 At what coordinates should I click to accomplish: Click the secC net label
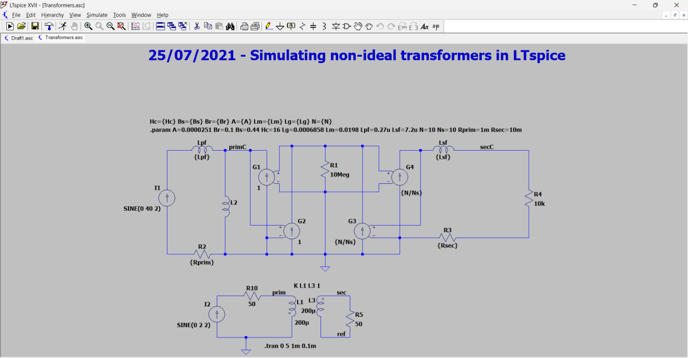click(x=487, y=147)
